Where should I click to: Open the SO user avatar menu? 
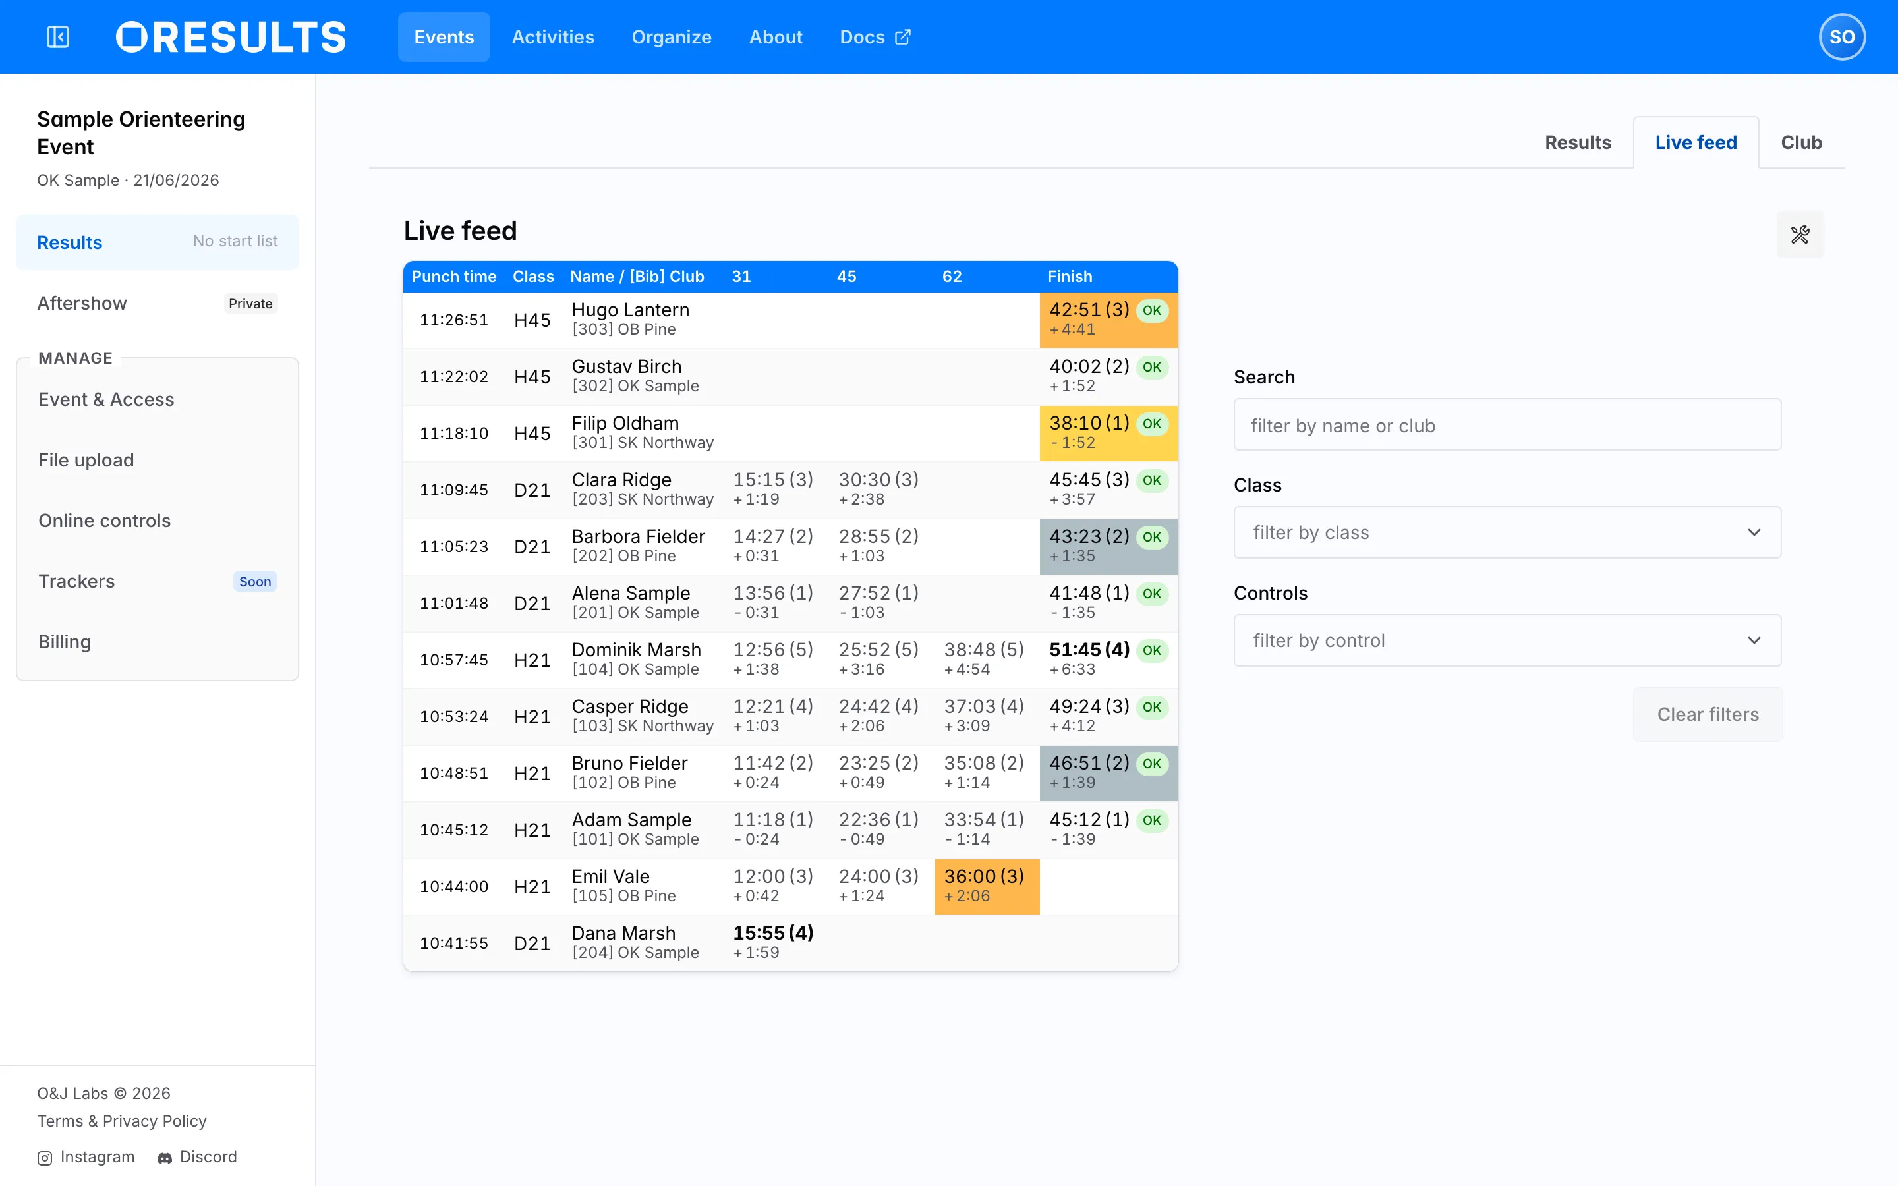1841,37
